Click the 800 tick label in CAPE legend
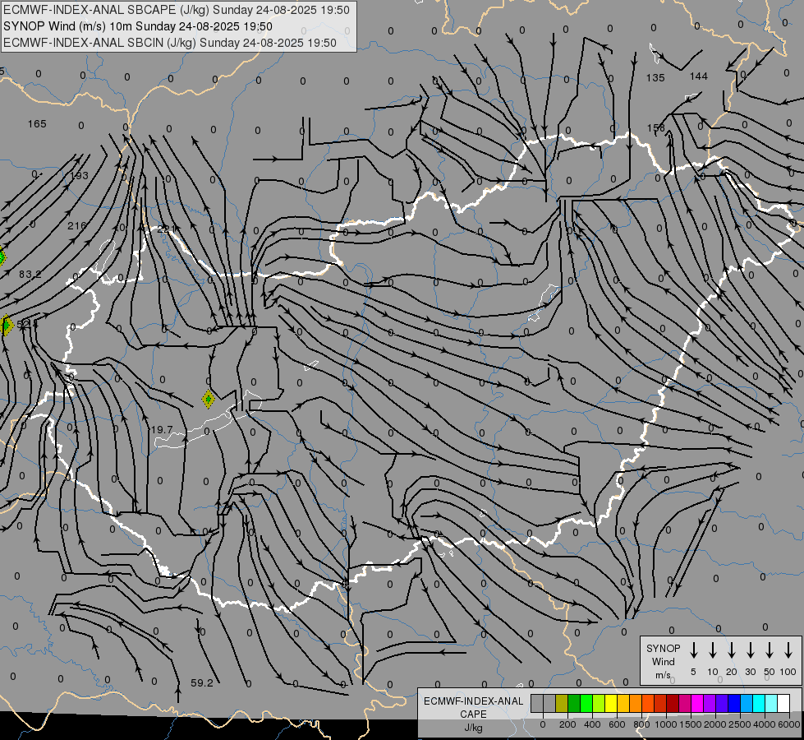804x740 pixels. tap(641, 724)
